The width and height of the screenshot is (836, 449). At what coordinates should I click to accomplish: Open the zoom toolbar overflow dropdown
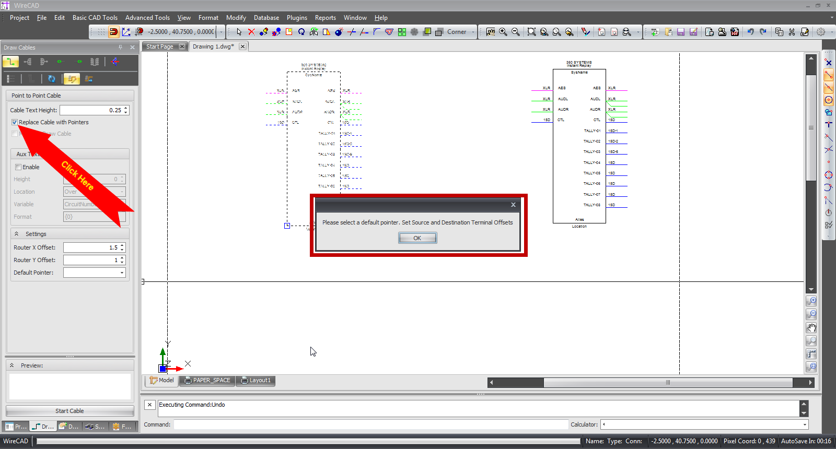[638, 32]
